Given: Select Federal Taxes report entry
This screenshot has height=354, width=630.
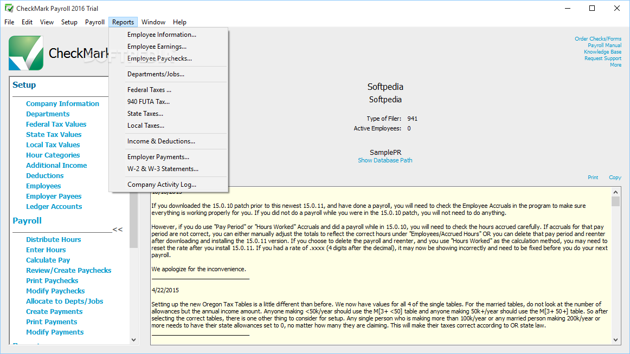Looking at the screenshot, I should [169, 90].
